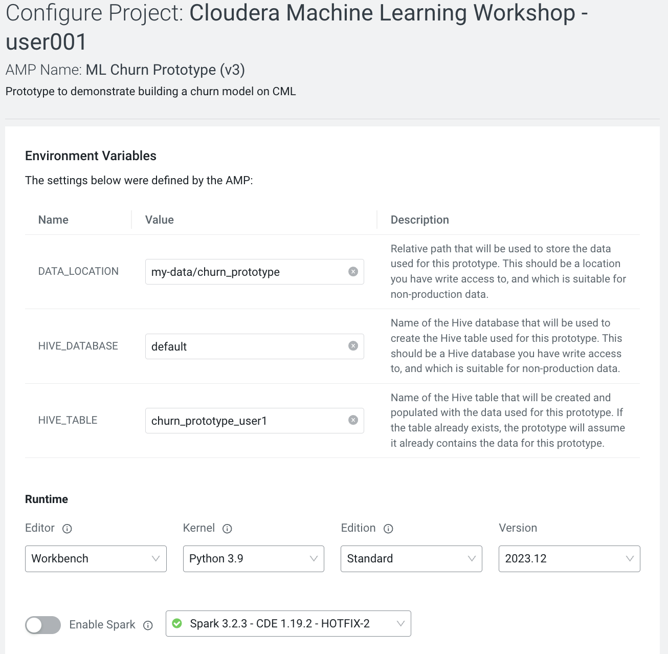Viewport: 668px width, 654px height.
Task: Show info tooltip for Kernel
Action: pyautogui.click(x=228, y=529)
